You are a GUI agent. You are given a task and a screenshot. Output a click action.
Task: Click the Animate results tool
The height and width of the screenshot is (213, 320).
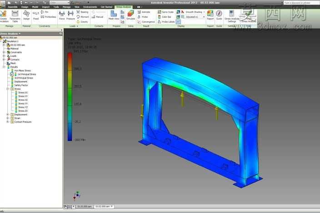(144, 12)
